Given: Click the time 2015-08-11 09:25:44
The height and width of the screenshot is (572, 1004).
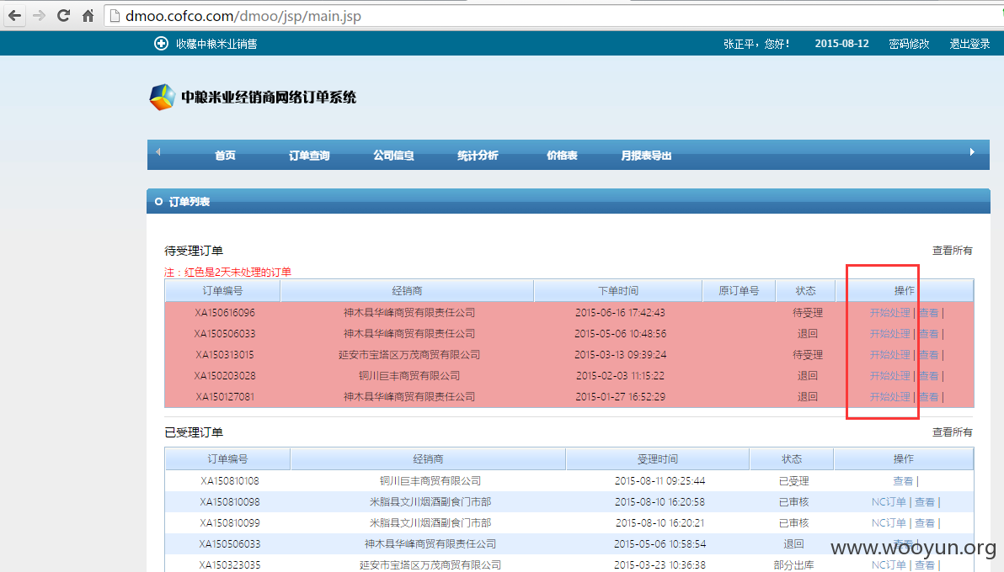Looking at the screenshot, I should coord(660,480).
